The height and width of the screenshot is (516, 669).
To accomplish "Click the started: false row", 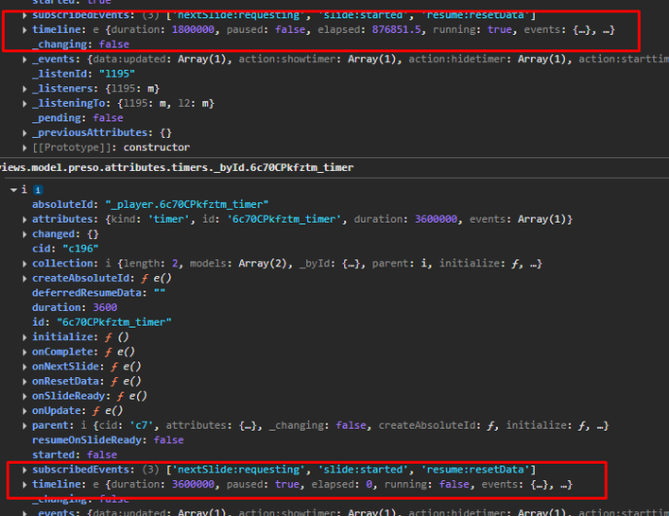I will coord(75,455).
